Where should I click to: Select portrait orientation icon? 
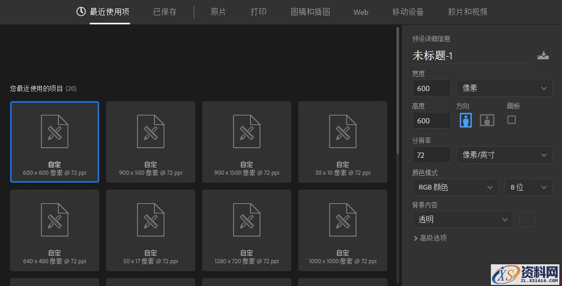pyautogui.click(x=465, y=120)
